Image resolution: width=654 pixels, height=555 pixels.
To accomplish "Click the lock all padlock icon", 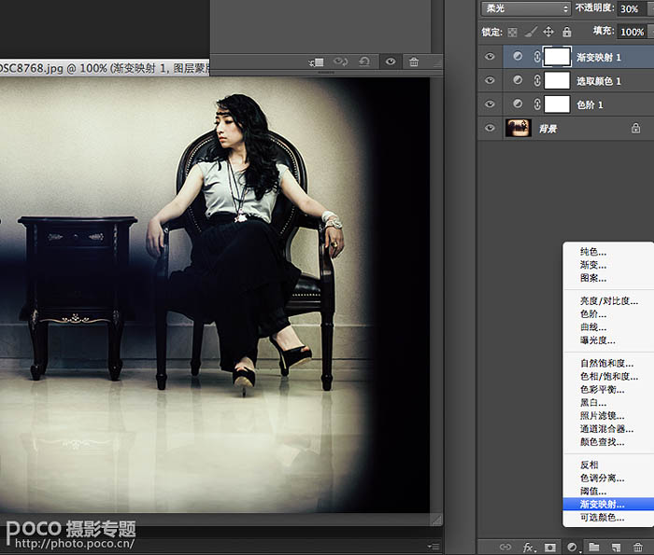I will [x=567, y=32].
